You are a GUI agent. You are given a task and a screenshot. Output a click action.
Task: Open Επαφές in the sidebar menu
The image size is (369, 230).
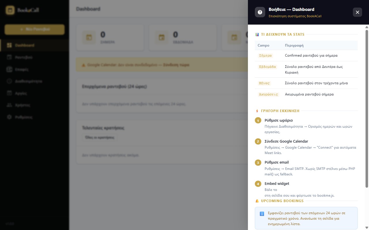tap(35, 69)
